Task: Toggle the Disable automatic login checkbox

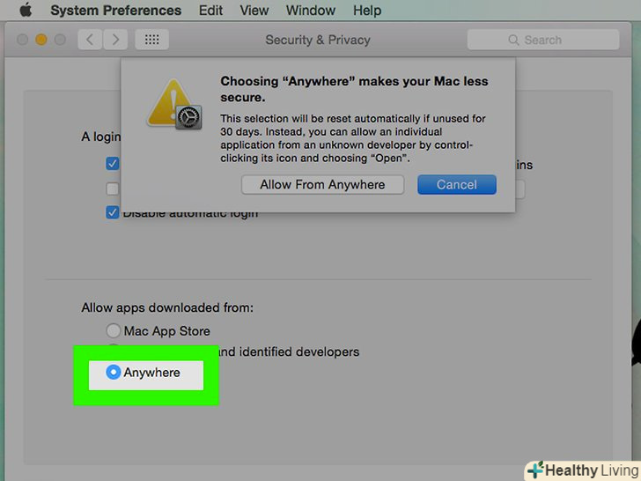Action: coord(113,212)
